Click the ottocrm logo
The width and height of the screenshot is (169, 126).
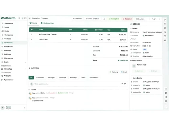(8, 18)
